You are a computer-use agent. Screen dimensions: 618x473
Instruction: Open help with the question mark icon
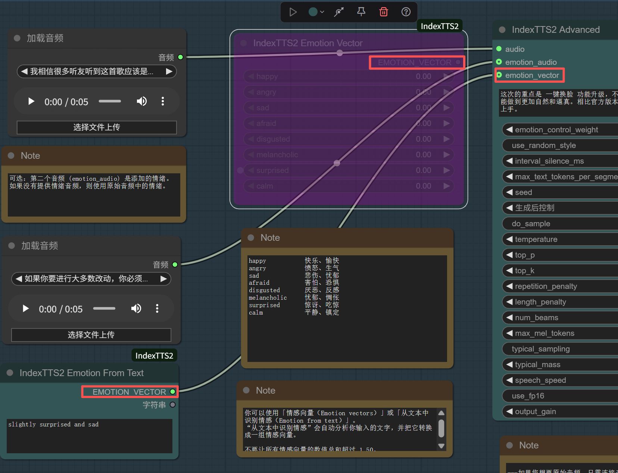coord(406,12)
